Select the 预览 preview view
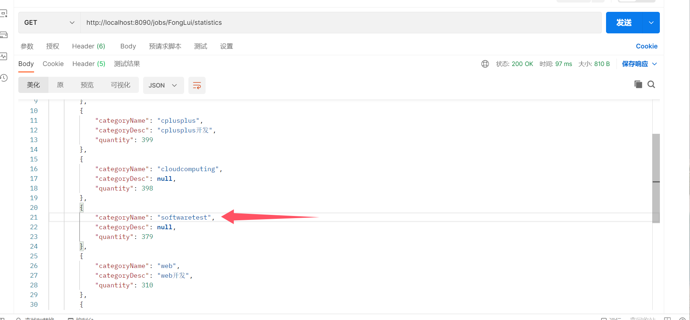 point(87,85)
